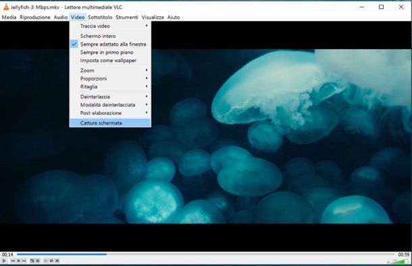This screenshot has height=266, width=412.
Task: Open the Aiuto menu
Action: 174,18
